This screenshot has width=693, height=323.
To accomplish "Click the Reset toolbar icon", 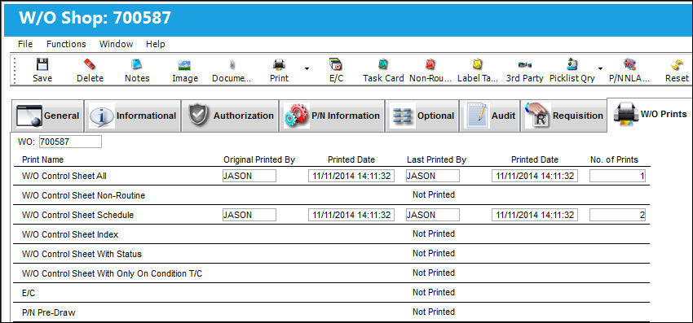I will point(677,65).
